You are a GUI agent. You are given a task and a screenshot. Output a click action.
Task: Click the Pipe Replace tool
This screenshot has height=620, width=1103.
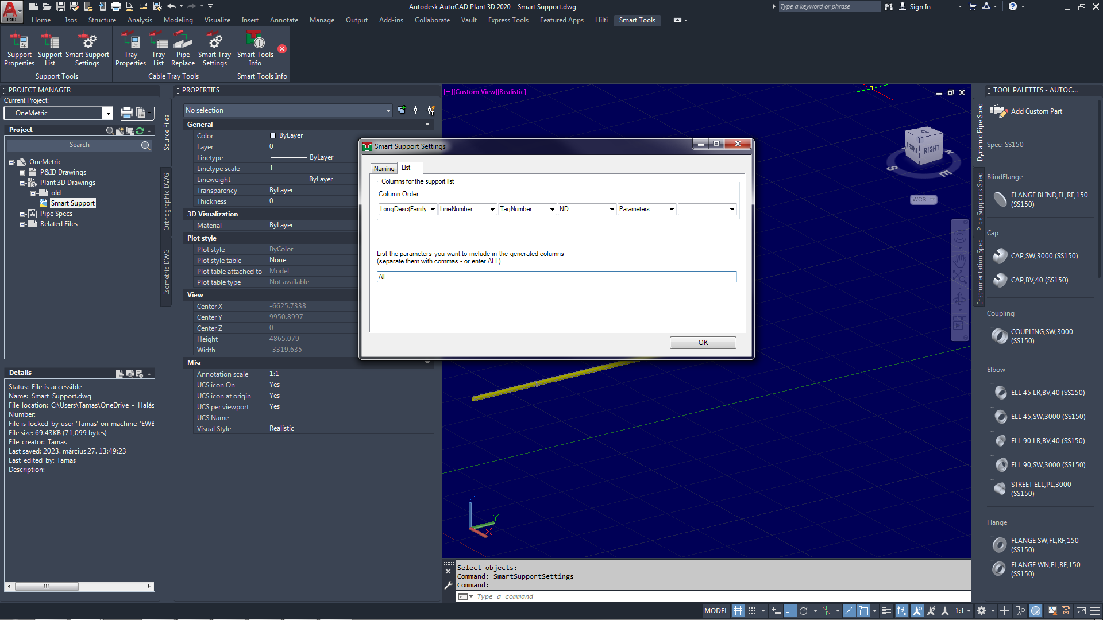[183, 49]
